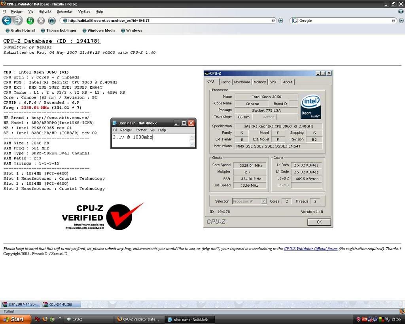
Task: Open the Fil menu in Firefox
Action: click(4, 11)
